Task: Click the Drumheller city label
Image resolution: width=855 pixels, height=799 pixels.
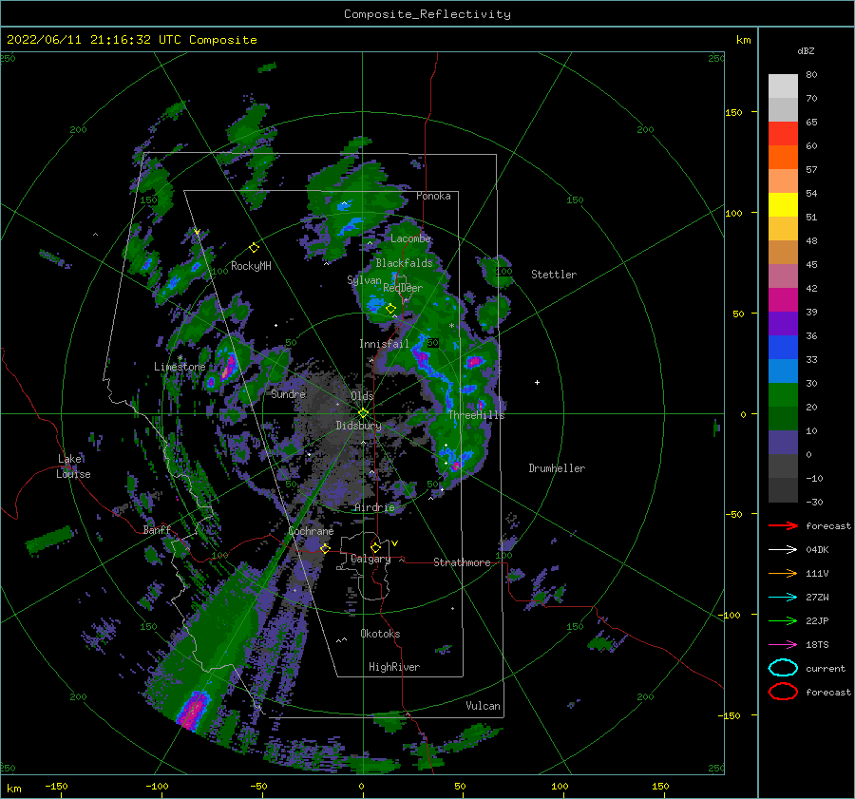Action: (x=557, y=468)
